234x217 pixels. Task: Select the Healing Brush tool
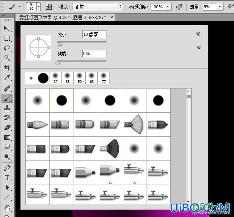[x=7, y=89]
